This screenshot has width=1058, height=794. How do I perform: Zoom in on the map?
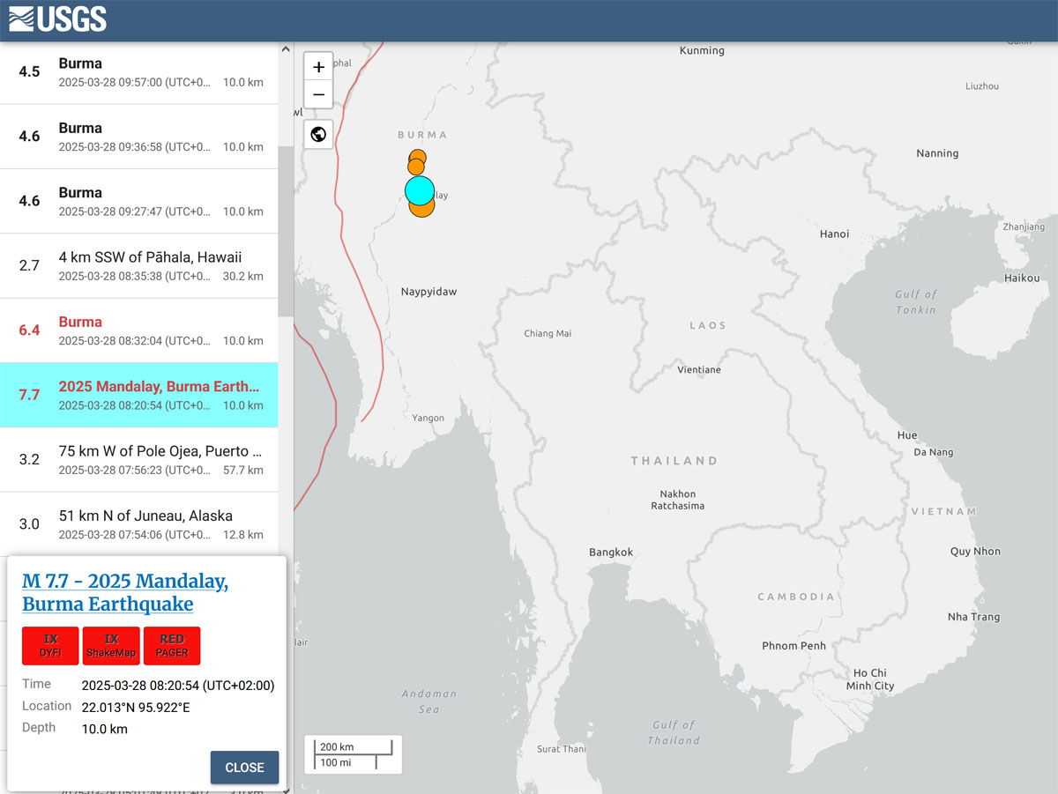pos(318,67)
